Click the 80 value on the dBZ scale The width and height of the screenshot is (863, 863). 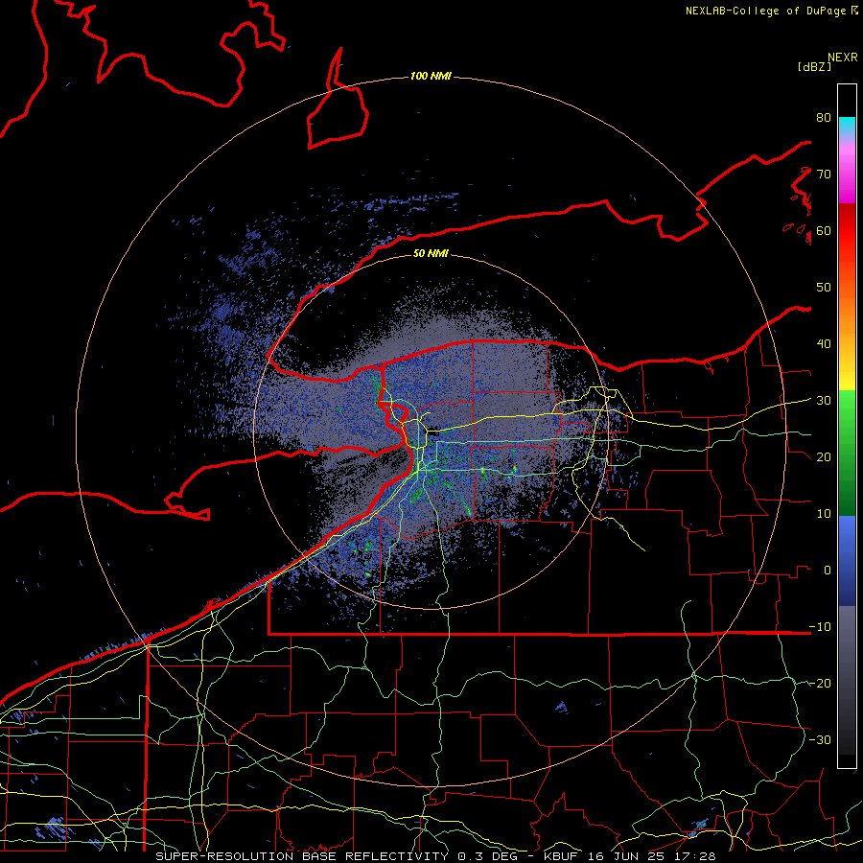[824, 118]
